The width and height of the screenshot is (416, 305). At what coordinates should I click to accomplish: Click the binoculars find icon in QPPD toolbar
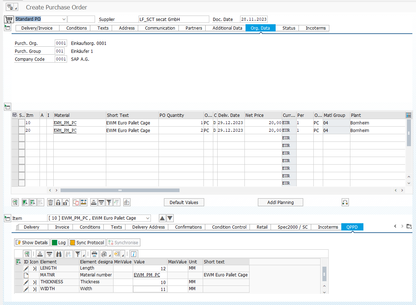tap(59, 254)
